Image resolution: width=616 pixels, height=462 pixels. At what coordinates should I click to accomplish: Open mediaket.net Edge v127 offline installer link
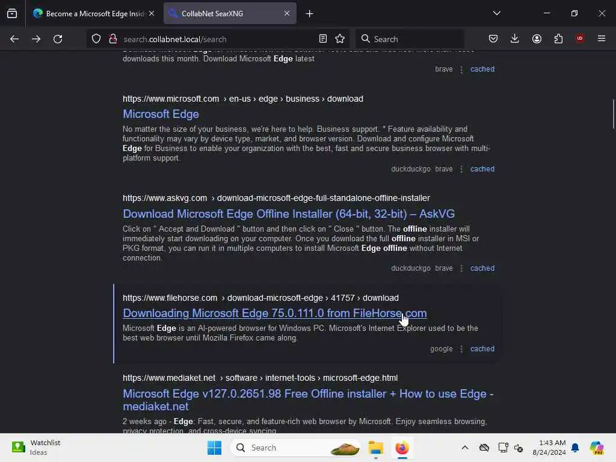pyautogui.click(x=308, y=400)
